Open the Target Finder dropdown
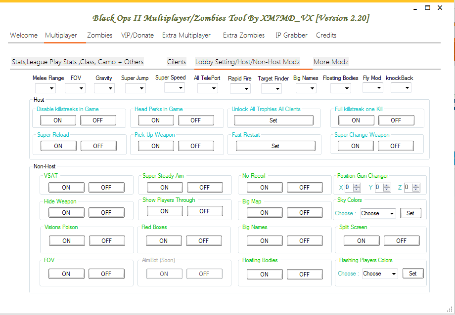Viewport: 455px width, 315px height. (272, 89)
